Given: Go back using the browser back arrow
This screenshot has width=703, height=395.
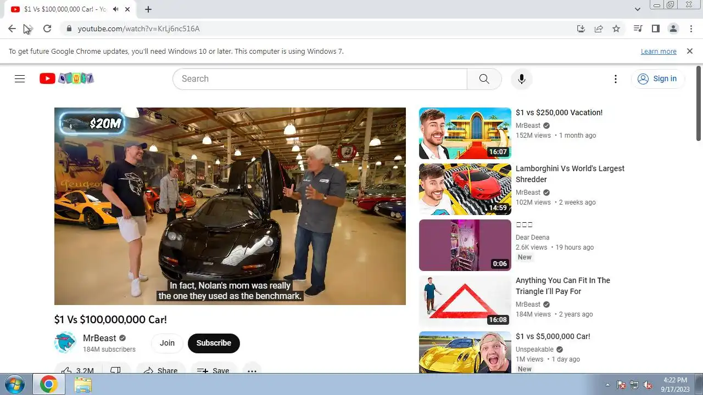Looking at the screenshot, I should coord(12,29).
